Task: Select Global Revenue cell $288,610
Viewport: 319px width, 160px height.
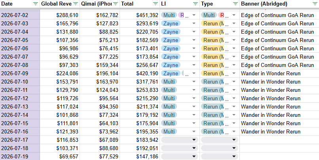Action: coord(60,15)
